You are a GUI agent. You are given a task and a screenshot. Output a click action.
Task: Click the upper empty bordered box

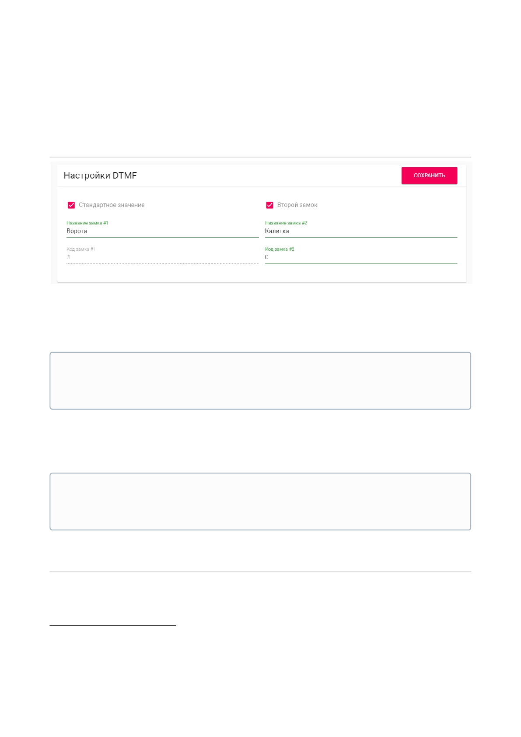260,381
